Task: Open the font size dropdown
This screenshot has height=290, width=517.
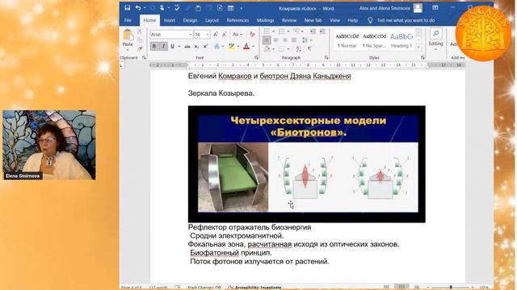Action: point(208,35)
